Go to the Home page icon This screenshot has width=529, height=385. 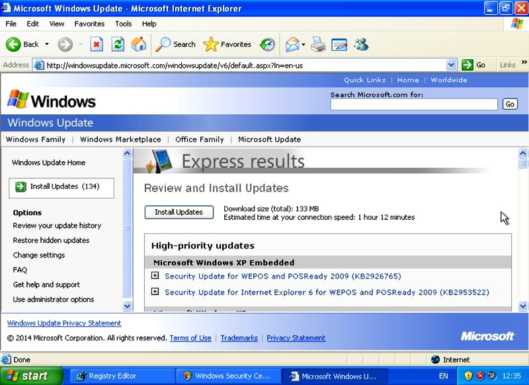[x=139, y=44]
